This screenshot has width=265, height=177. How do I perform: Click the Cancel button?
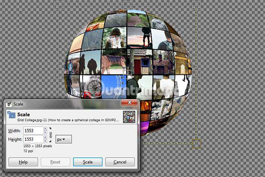pyautogui.click(x=120, y=162)
